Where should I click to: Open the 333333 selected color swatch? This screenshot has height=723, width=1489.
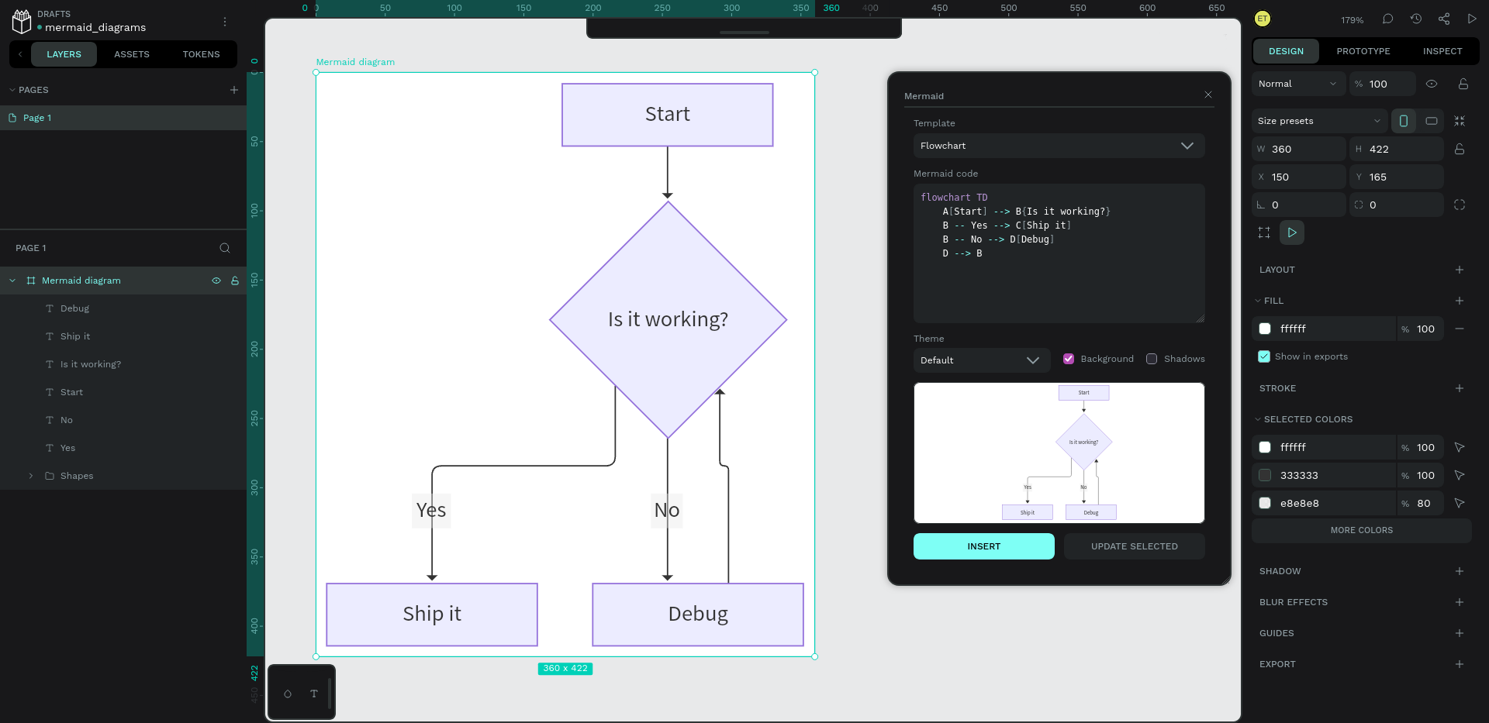pos(1265,475)
